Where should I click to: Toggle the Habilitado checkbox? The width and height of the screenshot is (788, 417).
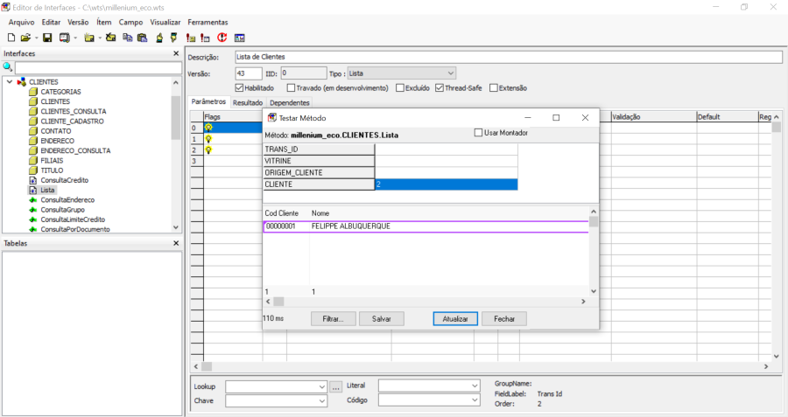[x=239, y=87]
